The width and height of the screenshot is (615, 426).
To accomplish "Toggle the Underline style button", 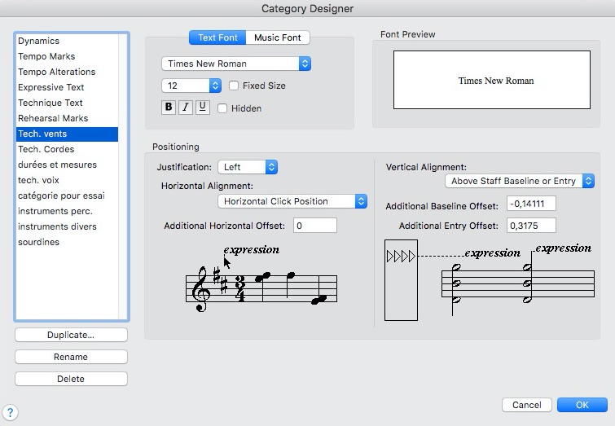I will point(202,107).
